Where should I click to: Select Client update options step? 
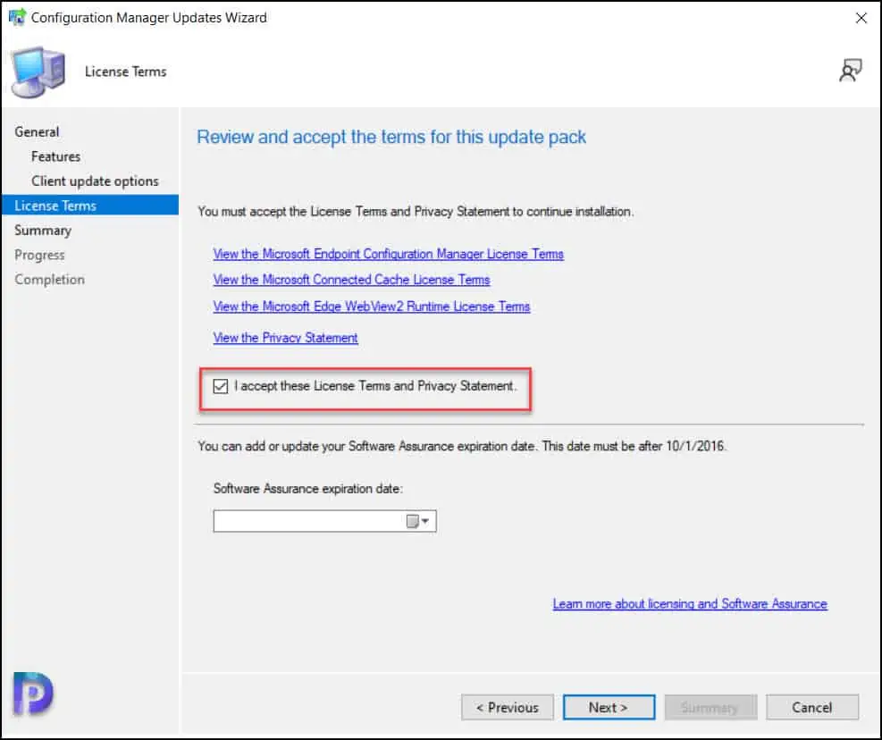(x=95, y=181)
